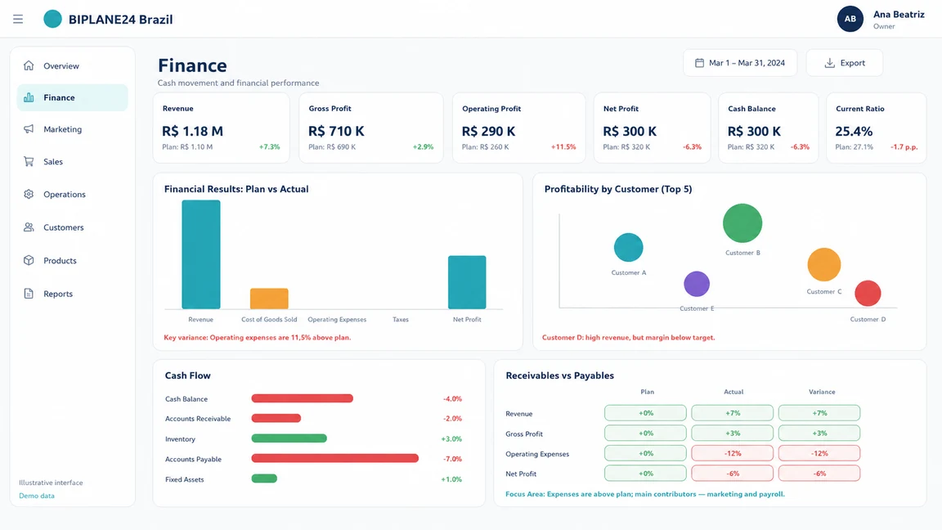Click Operating Expenses Actual -12% cell
Screen dimensions: 942x530
[x=733, y=453]
